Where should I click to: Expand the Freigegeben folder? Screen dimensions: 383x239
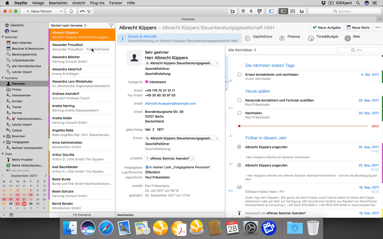(4, 142)
